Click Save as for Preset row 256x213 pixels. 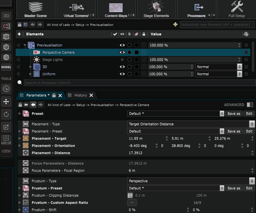point(234,114)
